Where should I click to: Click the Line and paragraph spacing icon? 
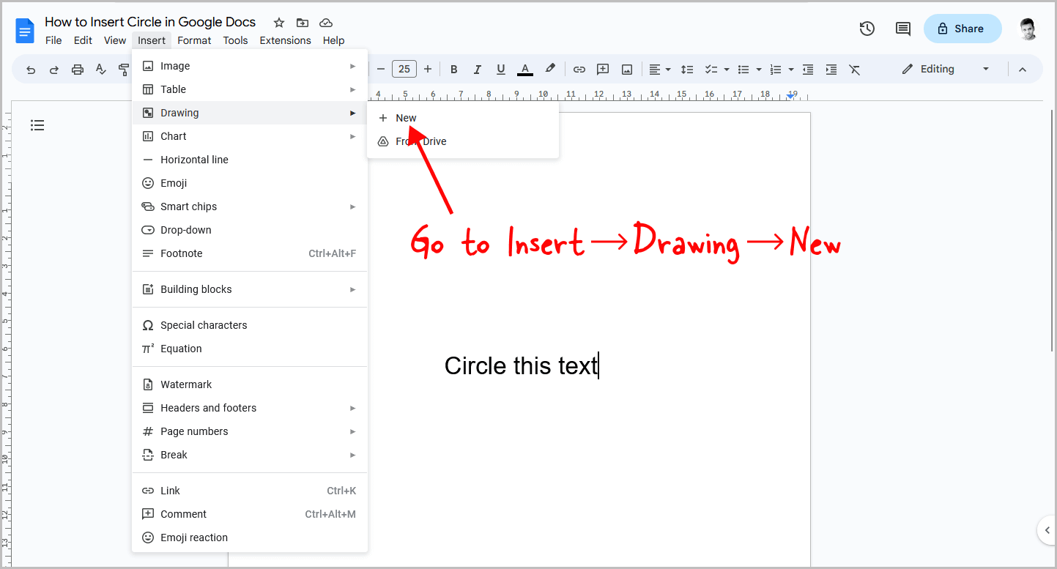(687, 70)
